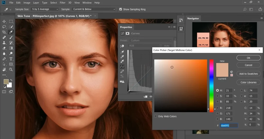Image resolution: width=264 pixels, height=139 pixels.
Task: Click the black point eyedropper in Curves
Action: click(x=122, y=52)
